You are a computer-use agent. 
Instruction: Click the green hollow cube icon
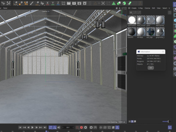(124, 3)
